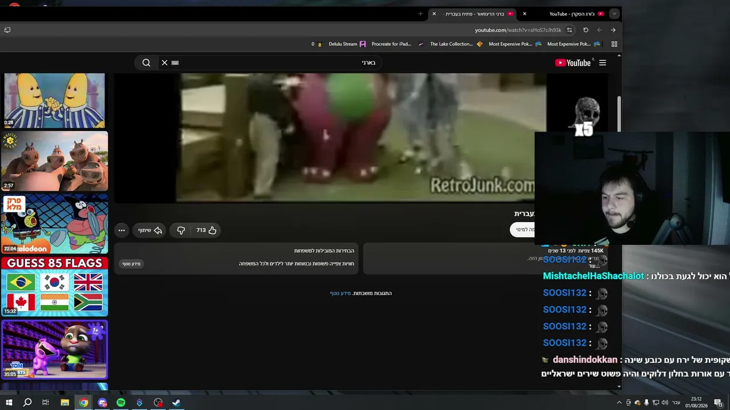This screenshot has height=410, width=730.
Task: Switch to Chrome on the taskbar
Action: pos(84,403)
